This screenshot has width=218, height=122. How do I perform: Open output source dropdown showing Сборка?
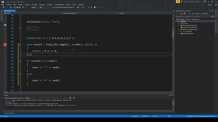pyautogui.click(x=42, y=98)
